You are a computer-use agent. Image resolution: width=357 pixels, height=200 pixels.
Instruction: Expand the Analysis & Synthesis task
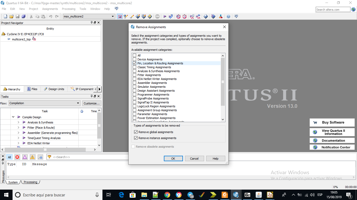[x=18, y=122]
